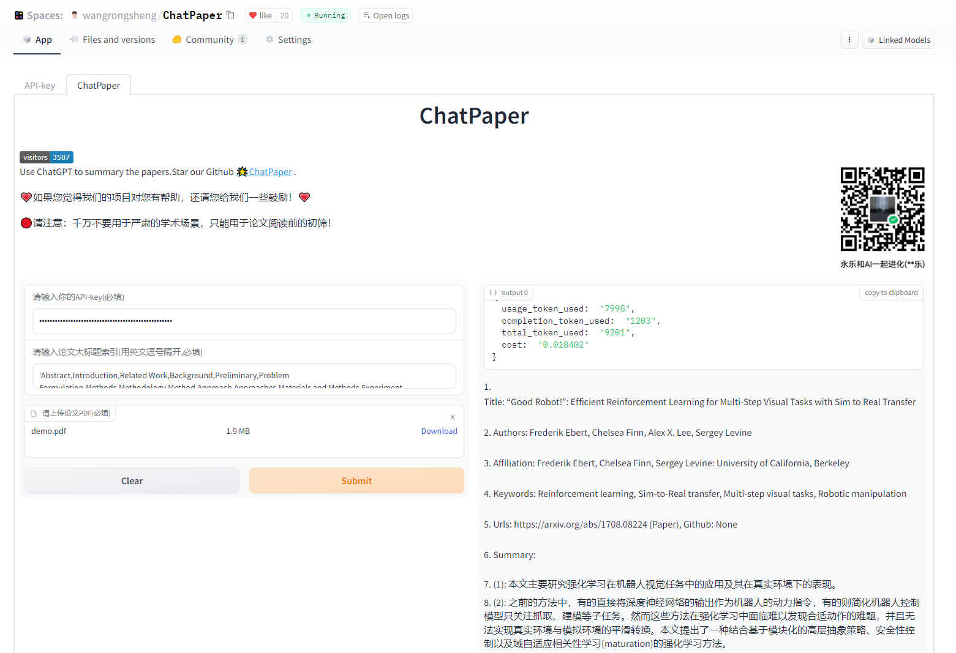Click the Settings gear icon

269,39
